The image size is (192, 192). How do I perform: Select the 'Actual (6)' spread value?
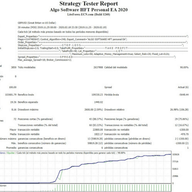tap(183, 87)
